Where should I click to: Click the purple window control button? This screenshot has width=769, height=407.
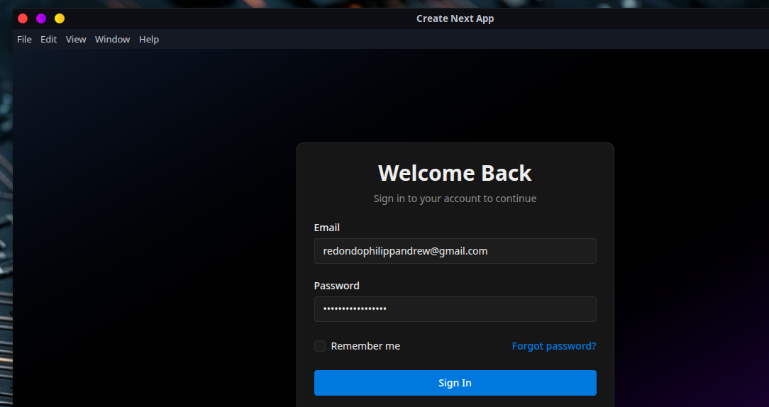tap(41, 18)
